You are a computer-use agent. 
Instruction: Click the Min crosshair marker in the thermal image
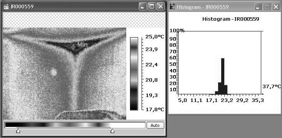click(x=73, y=47)
